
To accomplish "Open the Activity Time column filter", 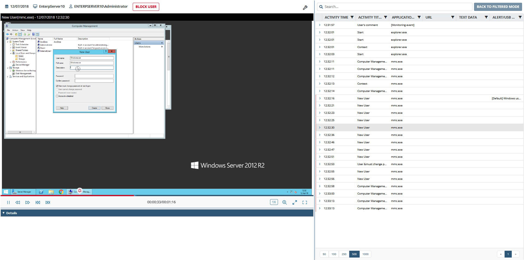I will tap(352, 17).
